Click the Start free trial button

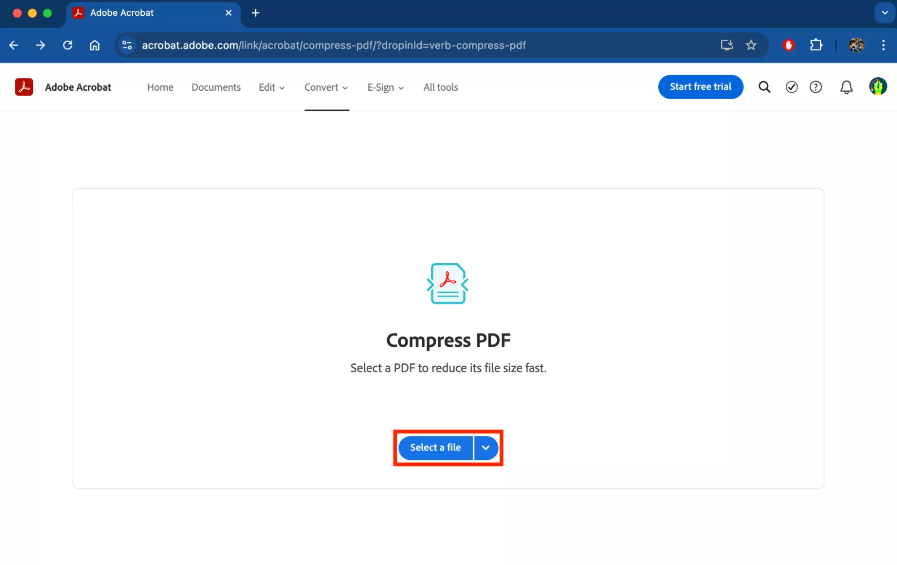tap(700, 87)
